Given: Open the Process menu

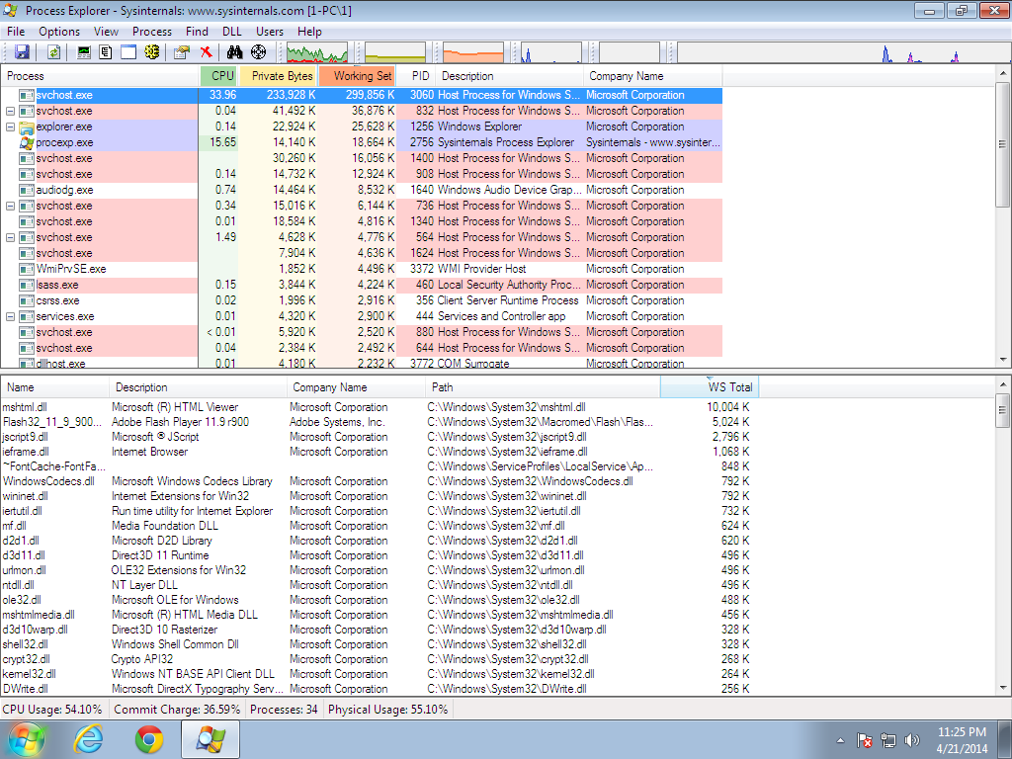Looking at the screenshot, I should tap(151, 32).
